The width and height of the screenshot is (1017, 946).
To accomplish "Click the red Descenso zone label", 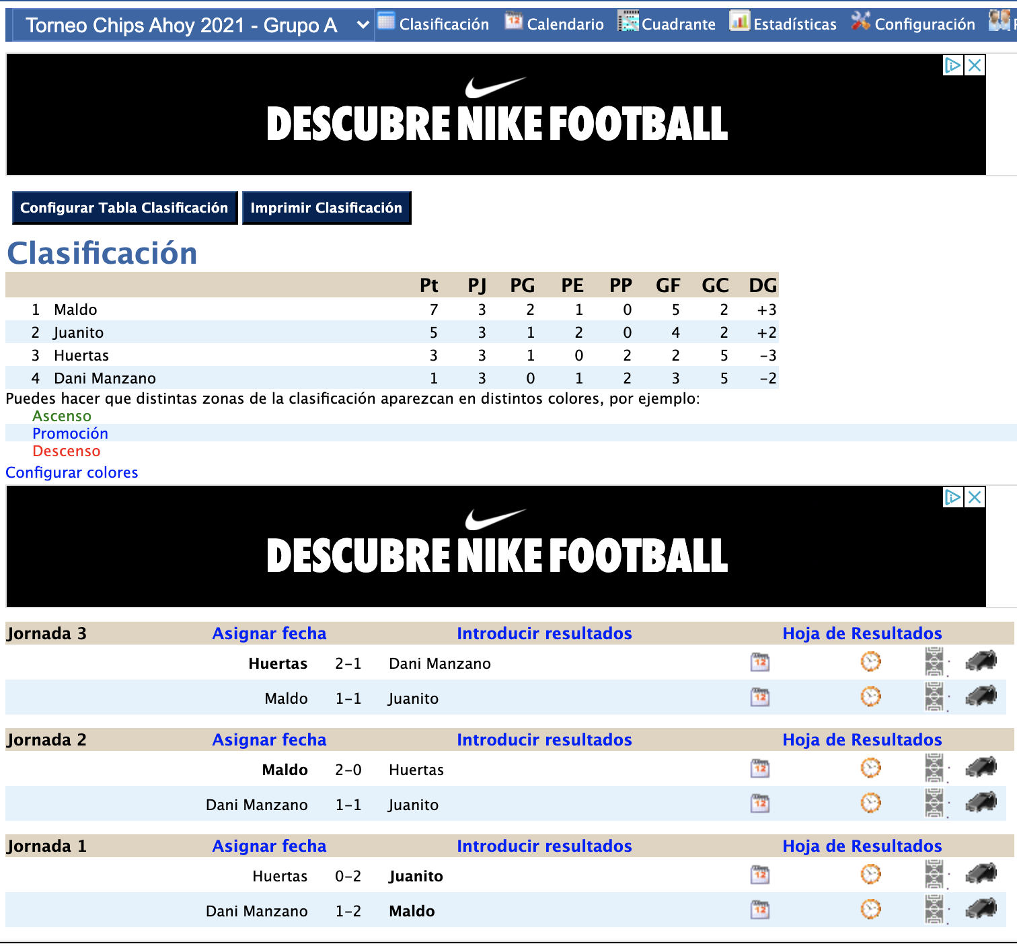I will tap(67, 451).
